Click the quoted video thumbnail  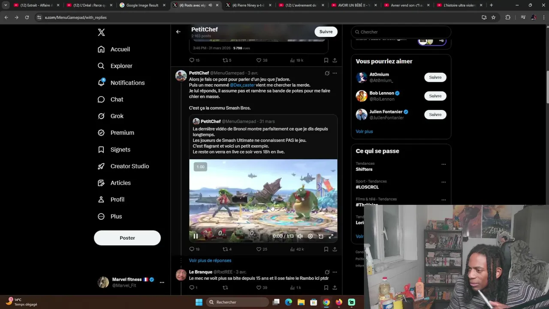tap(263, 201)
